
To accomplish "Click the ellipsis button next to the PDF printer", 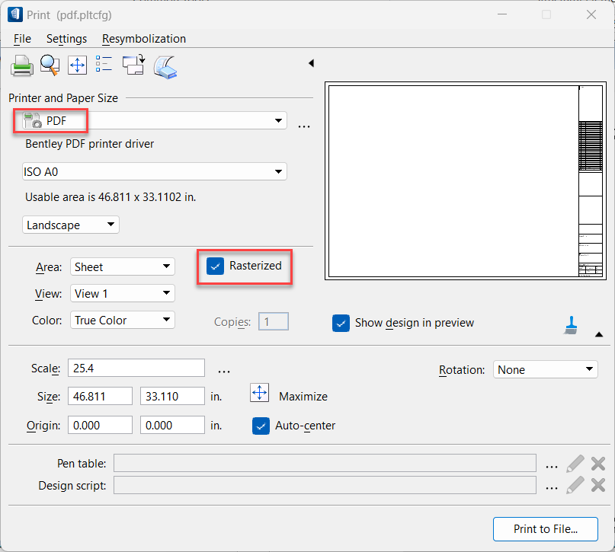I will [304, 126].
